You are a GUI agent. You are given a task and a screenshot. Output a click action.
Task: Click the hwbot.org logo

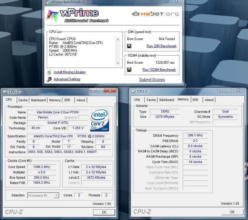(x=155, y=14)
